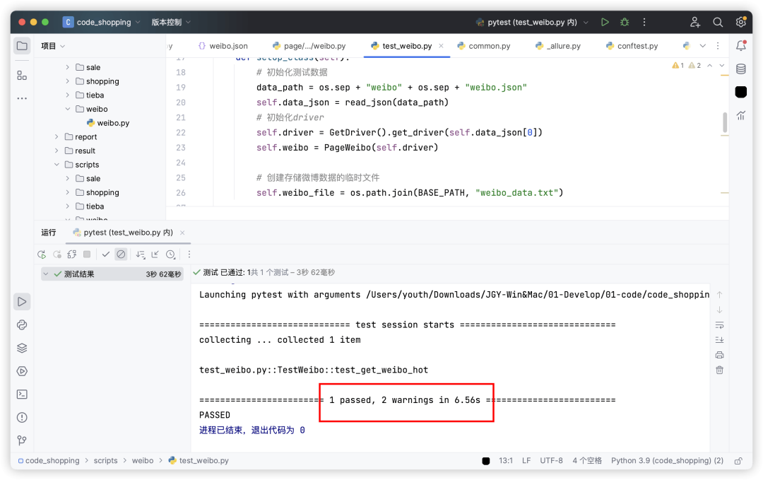Run pytest with the green play button
This screenshot has width=763, height=480.
tap(605, 22)
